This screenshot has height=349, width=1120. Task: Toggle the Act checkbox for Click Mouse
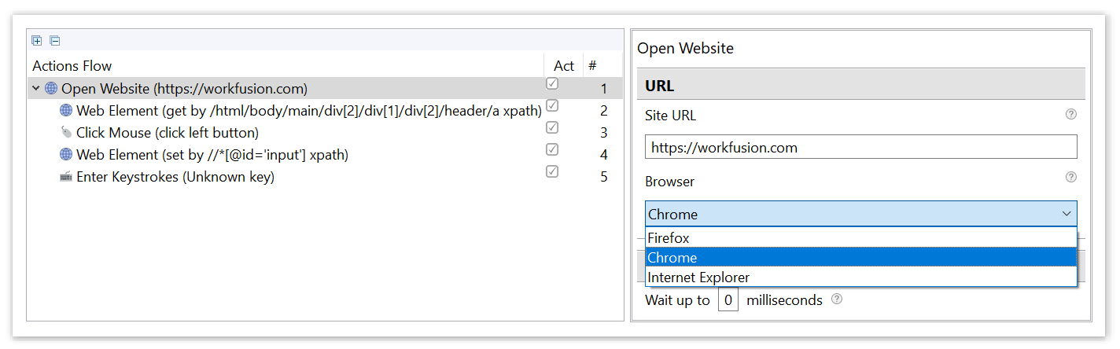click(x=552, y=127)
